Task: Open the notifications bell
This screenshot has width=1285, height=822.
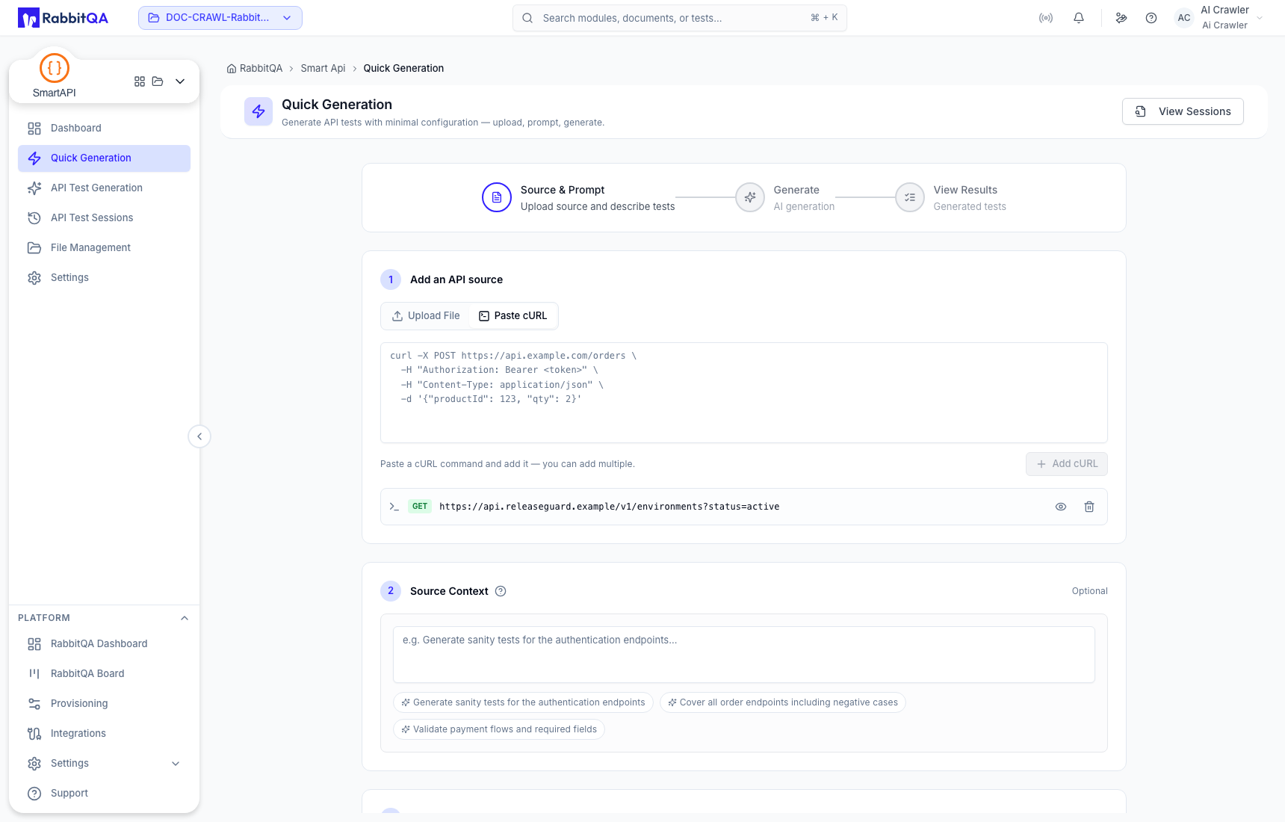Action: (1079, 18)
